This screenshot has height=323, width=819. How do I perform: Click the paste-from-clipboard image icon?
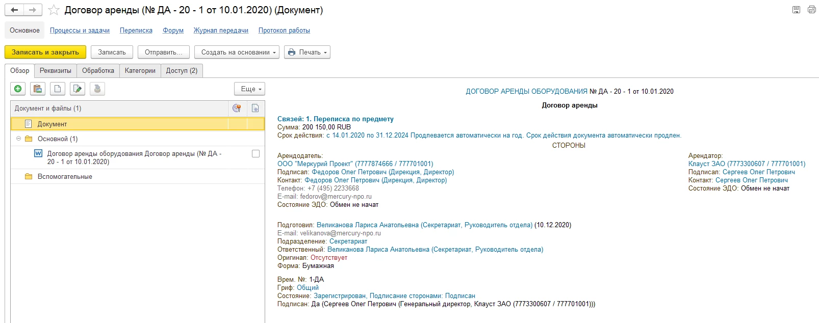tap(38, 89)
